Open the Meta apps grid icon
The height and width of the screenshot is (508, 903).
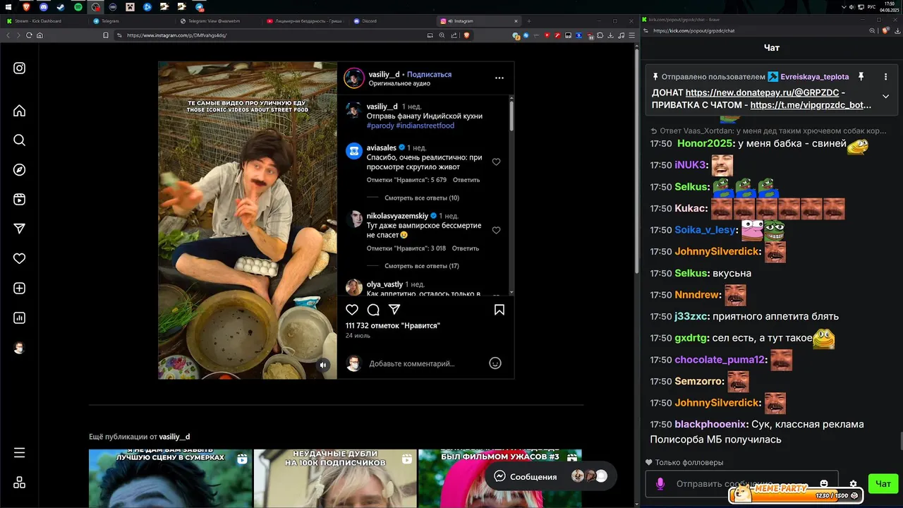click(x=20, y=483)
